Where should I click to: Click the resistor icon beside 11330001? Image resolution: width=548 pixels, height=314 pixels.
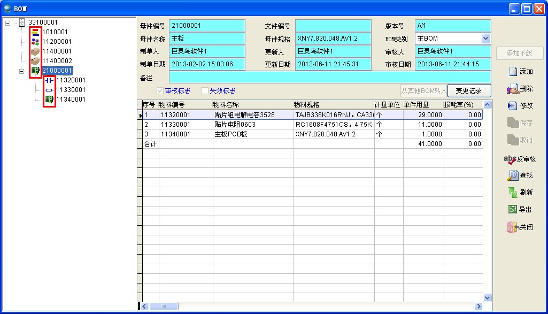50,90
